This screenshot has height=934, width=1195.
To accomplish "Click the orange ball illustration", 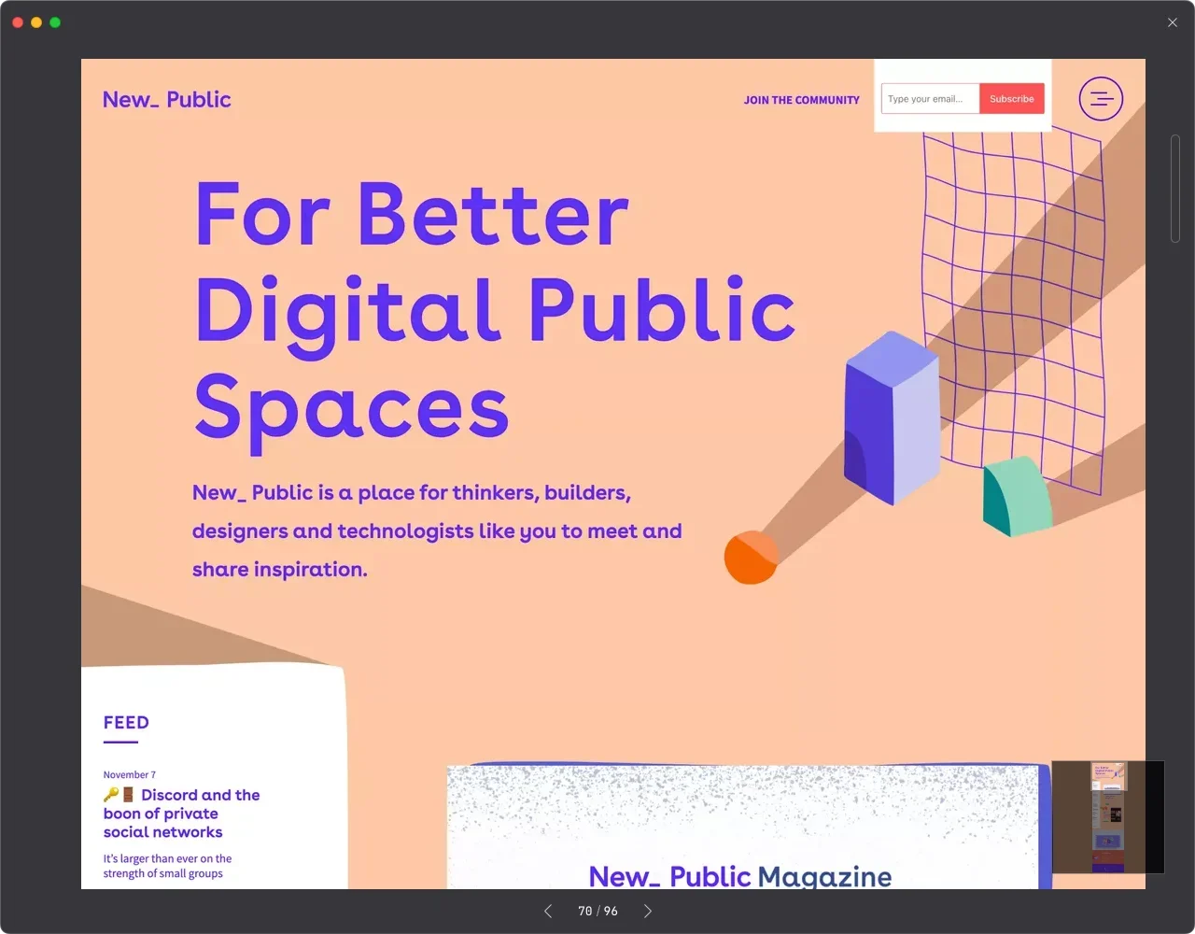I will click(x=751, y=558).
